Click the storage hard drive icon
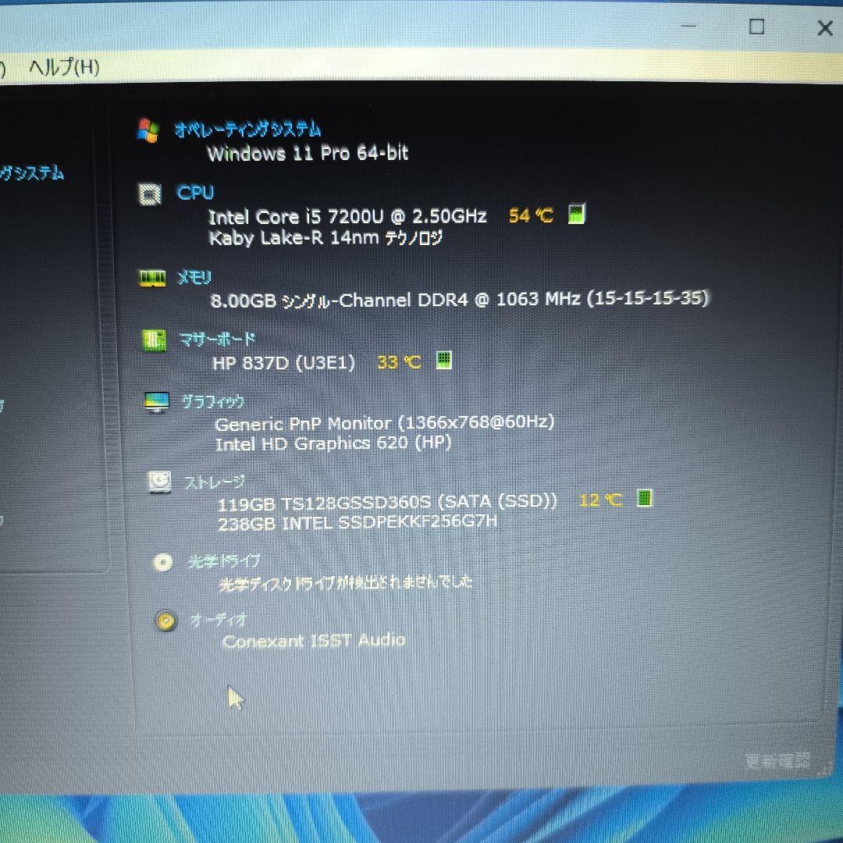Viewport: 843px width, 843px height. [x=160, y=482]
